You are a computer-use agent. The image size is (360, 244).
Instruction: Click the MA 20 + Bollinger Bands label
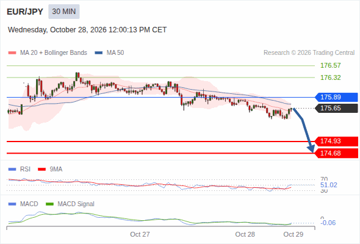coord(54,53)
